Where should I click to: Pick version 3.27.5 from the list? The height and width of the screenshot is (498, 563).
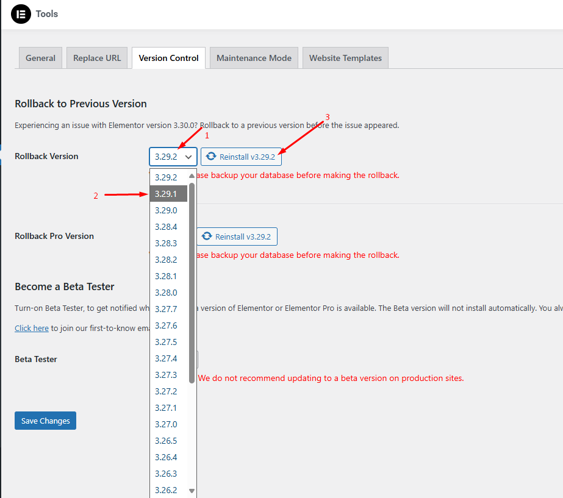(x=169, y=342)
